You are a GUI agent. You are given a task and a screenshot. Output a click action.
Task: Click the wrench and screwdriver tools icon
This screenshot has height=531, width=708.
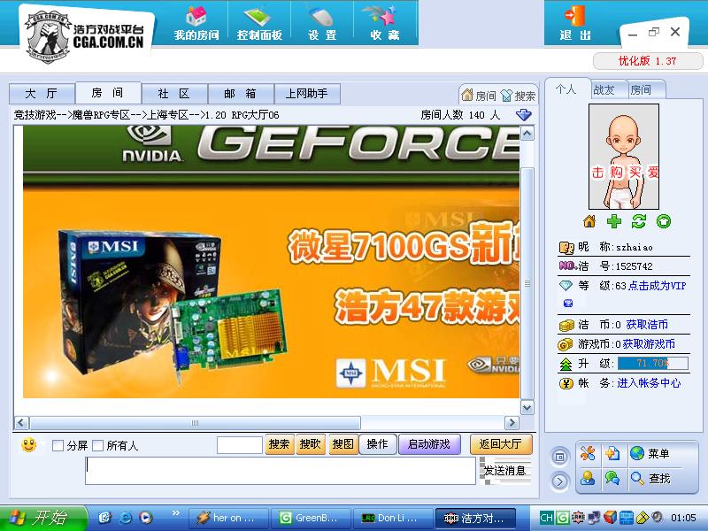[588, 453]
